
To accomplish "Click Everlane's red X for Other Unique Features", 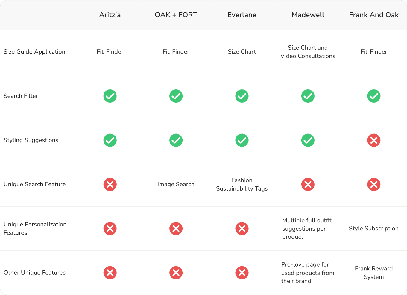I will click(242, 273).
